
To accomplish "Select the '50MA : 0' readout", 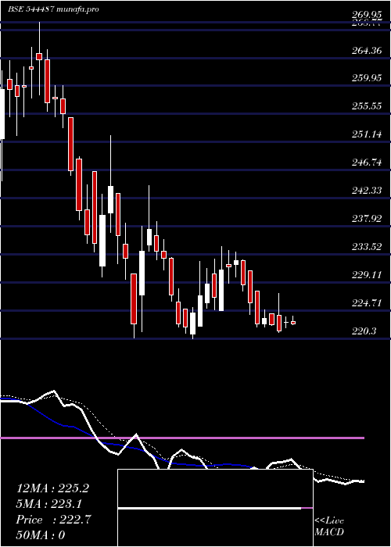I will [41, 535].
